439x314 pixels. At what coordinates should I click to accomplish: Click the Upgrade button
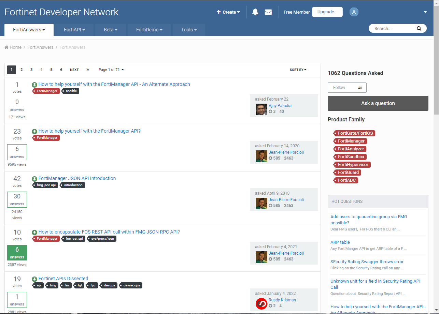tap(327, 12)
